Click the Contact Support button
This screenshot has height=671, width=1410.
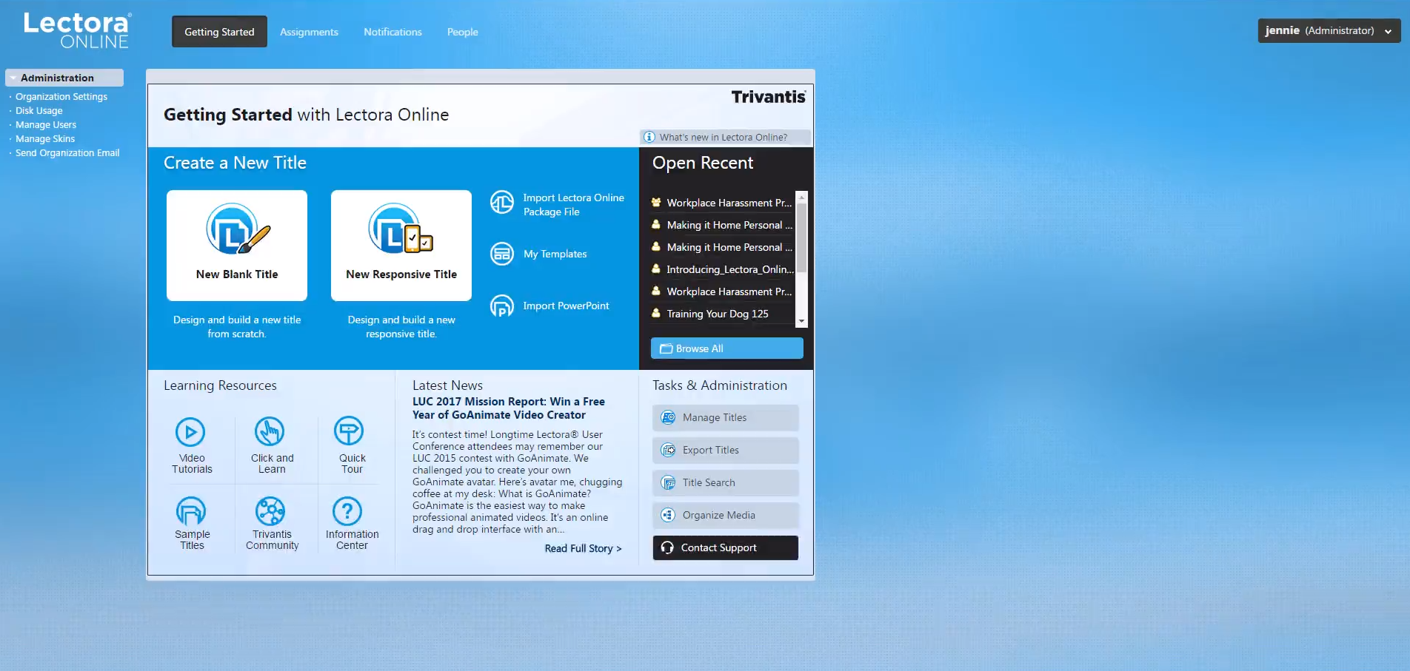726,547
